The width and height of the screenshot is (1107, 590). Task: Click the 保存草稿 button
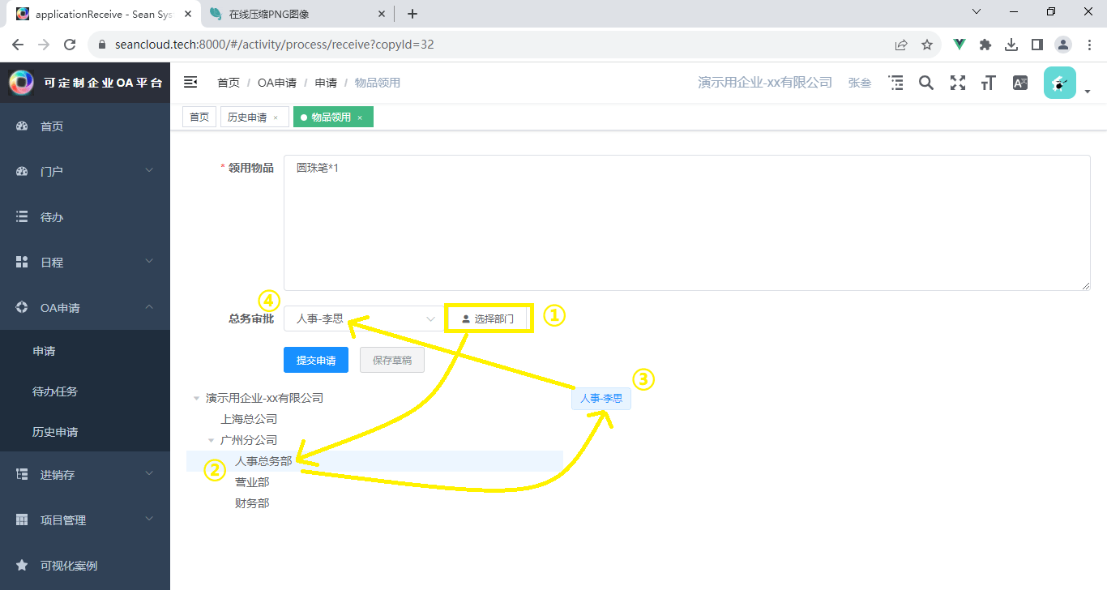[x=392, y=360]
